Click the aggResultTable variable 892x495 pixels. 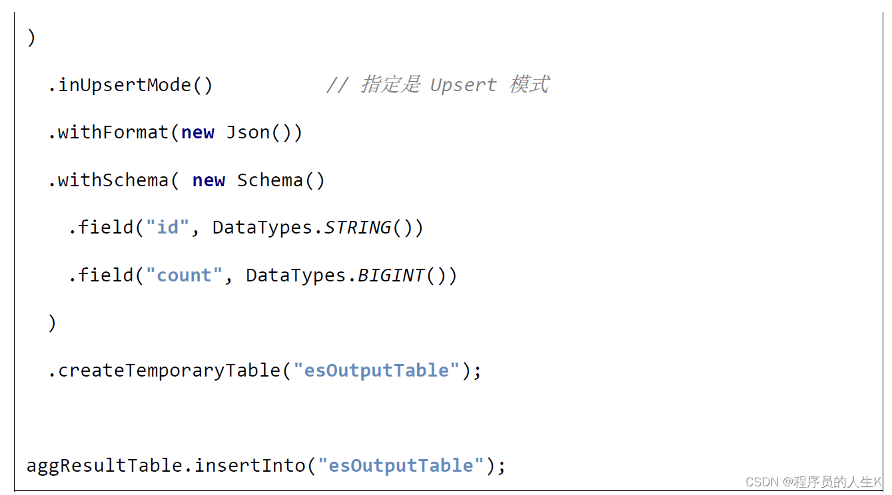[107, 465]
